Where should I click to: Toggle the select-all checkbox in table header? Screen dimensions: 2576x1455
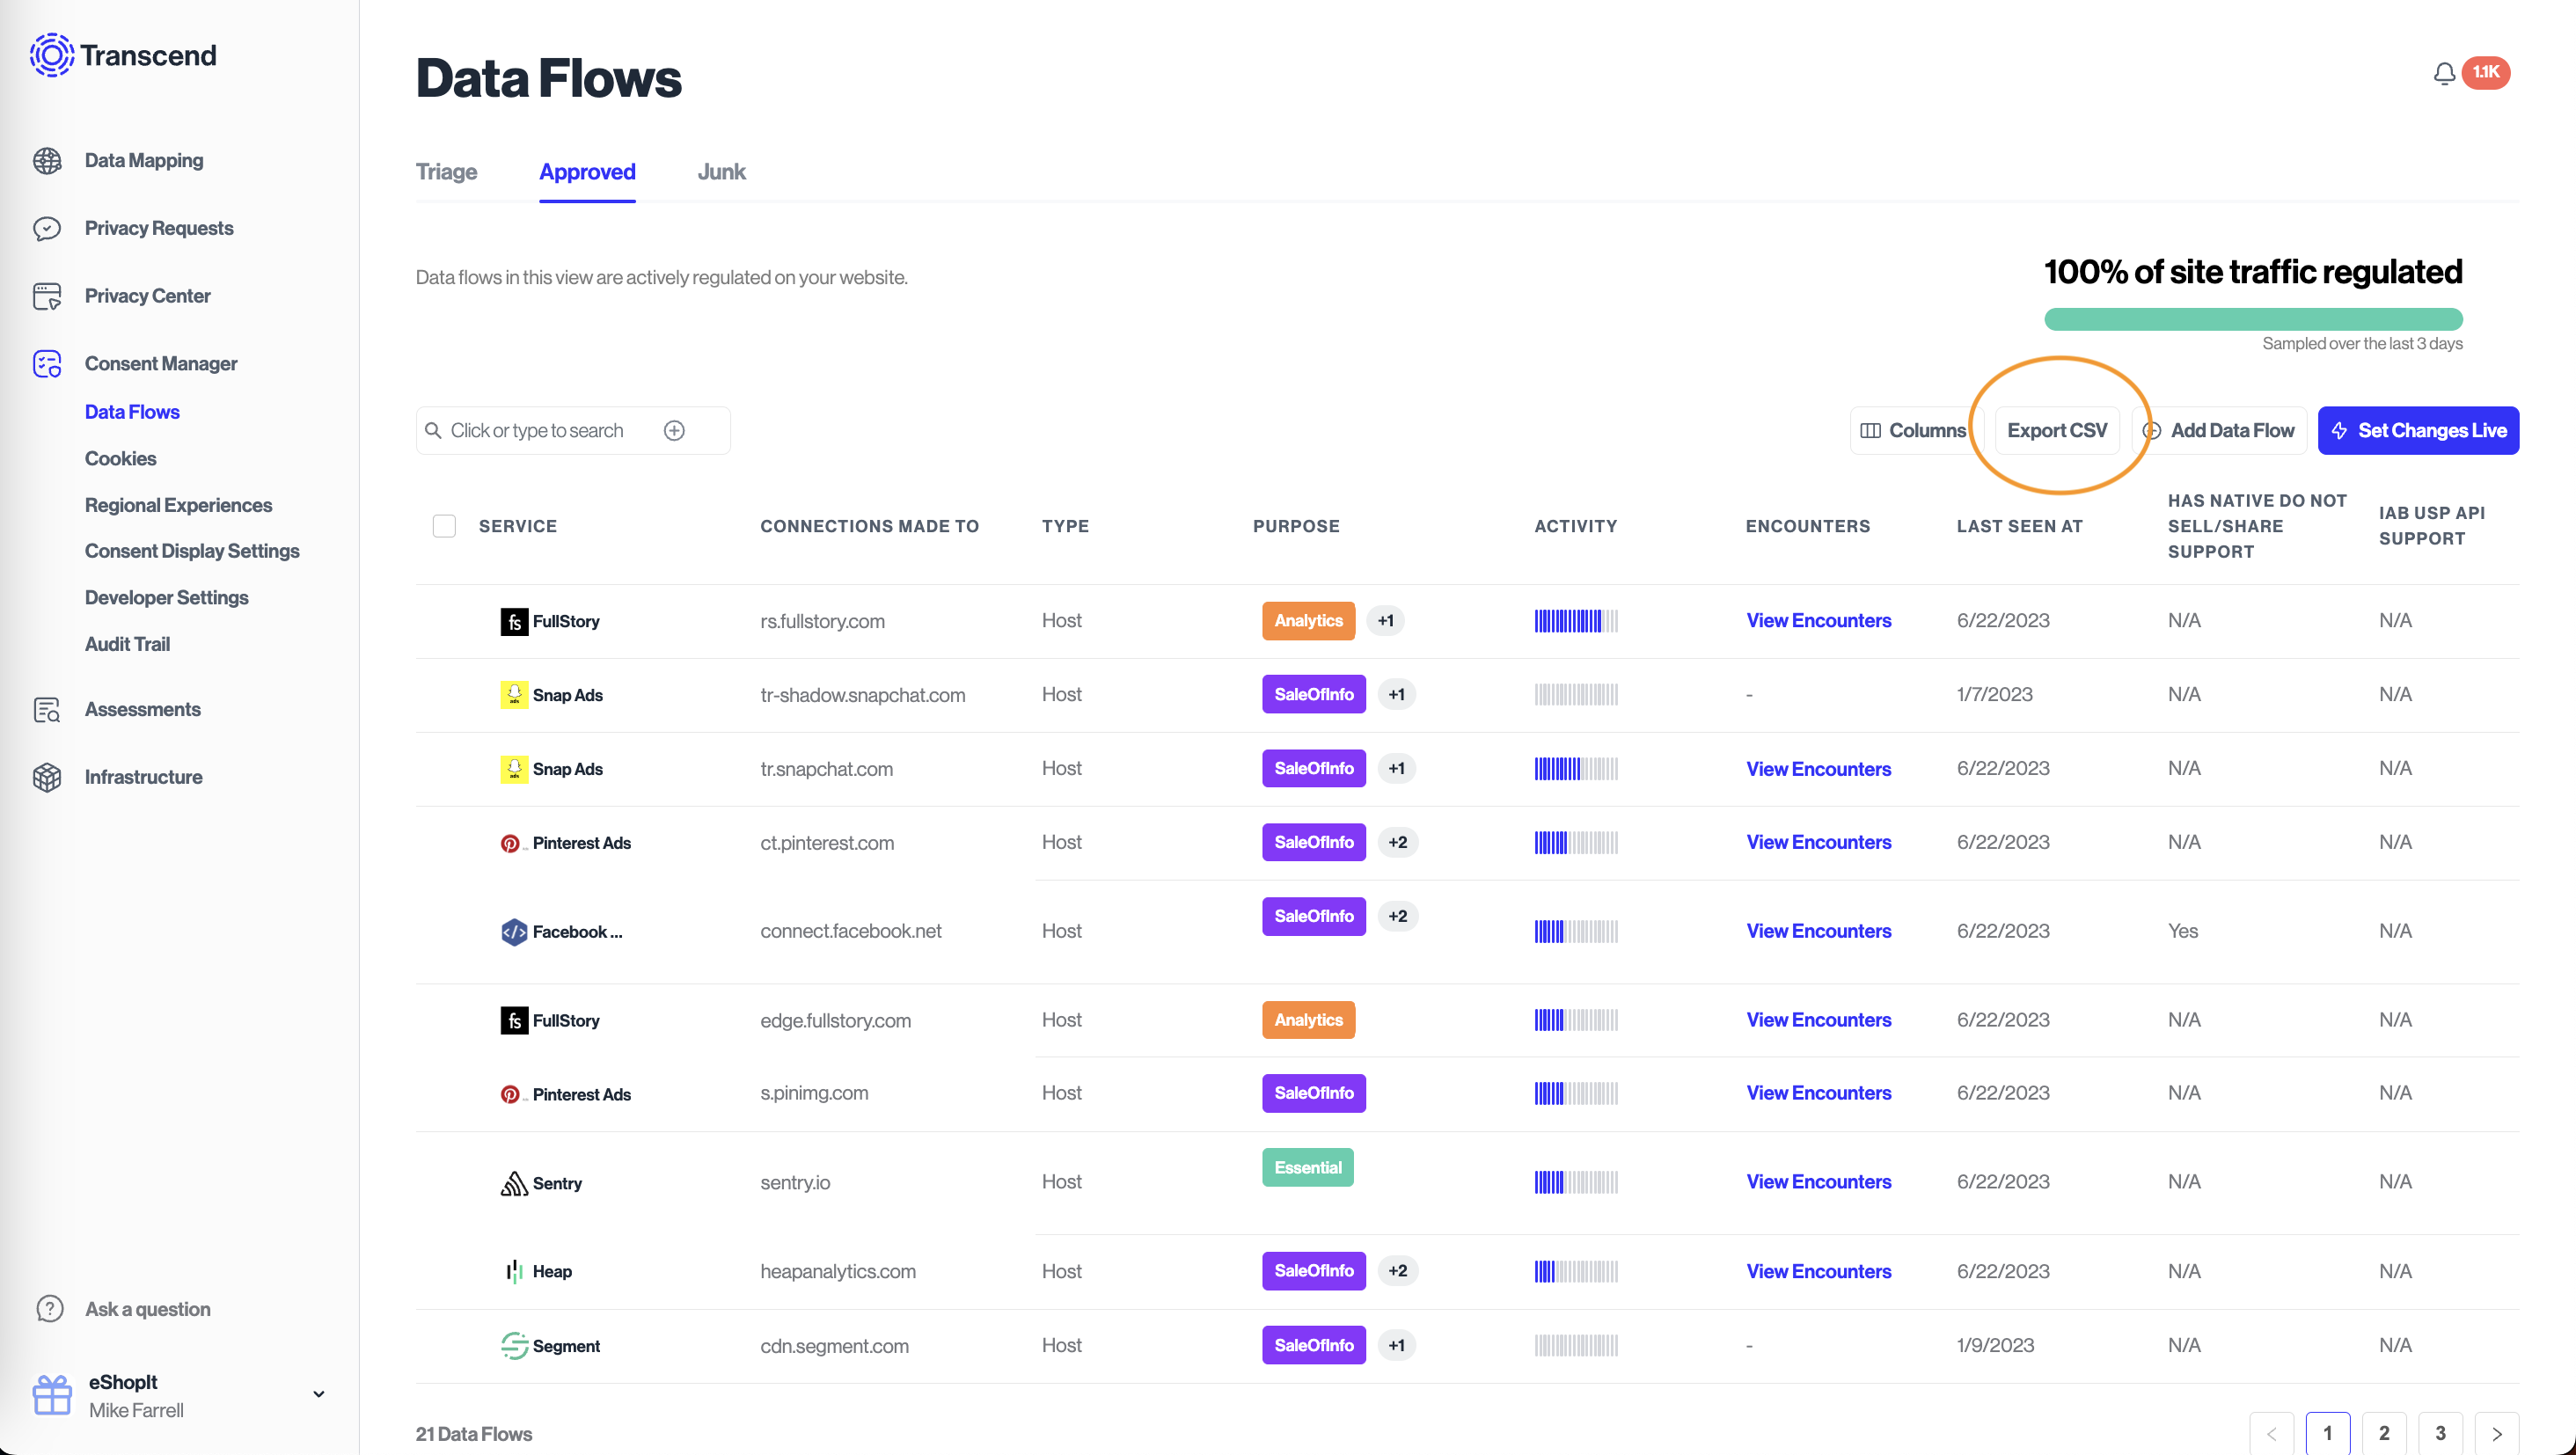tap(444, 526)
